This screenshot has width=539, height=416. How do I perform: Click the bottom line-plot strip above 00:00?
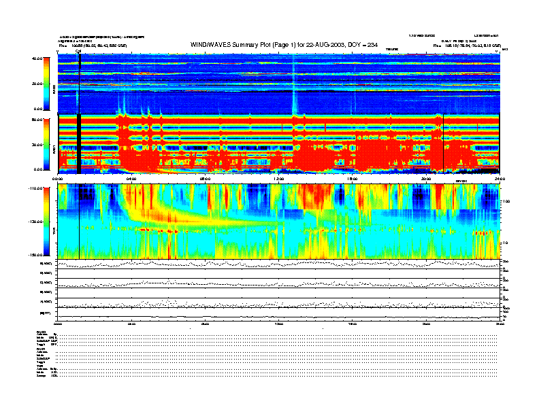(279, 315)
